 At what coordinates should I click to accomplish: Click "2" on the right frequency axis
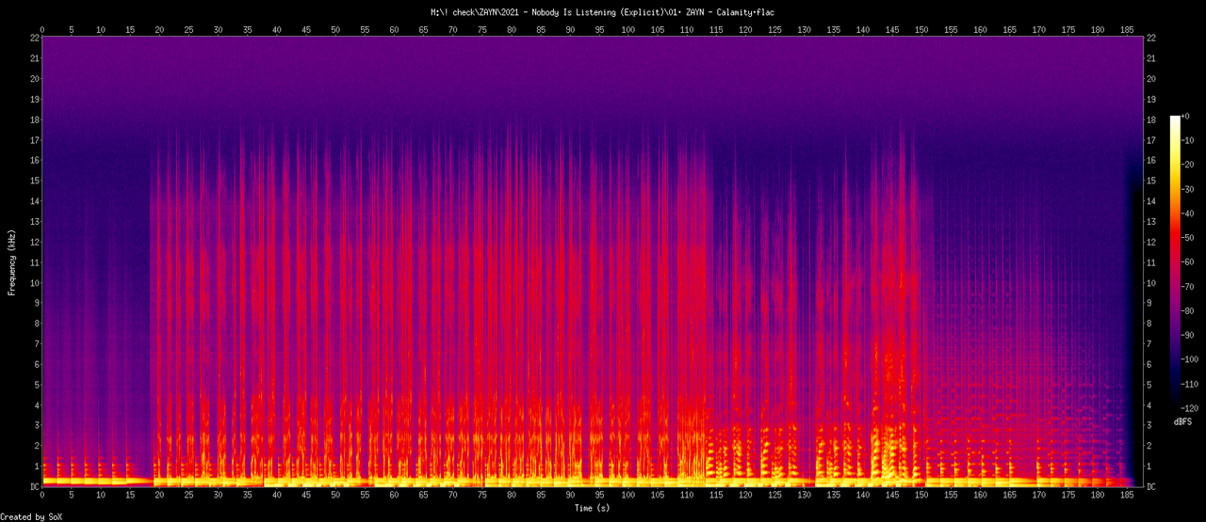(1149, 446)
